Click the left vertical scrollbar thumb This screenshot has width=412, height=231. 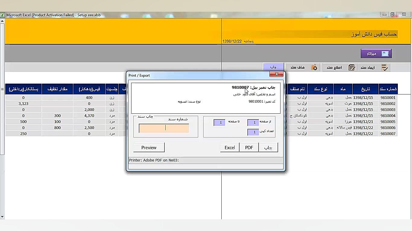(2, 89)
